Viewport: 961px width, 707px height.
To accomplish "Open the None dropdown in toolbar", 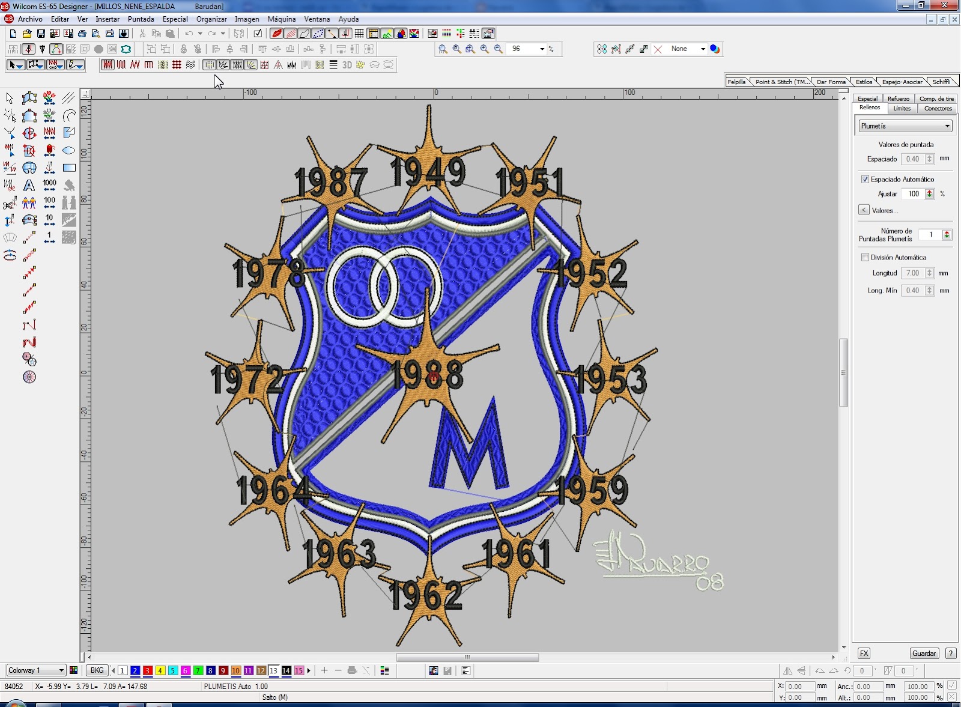I will coord(703,49).
